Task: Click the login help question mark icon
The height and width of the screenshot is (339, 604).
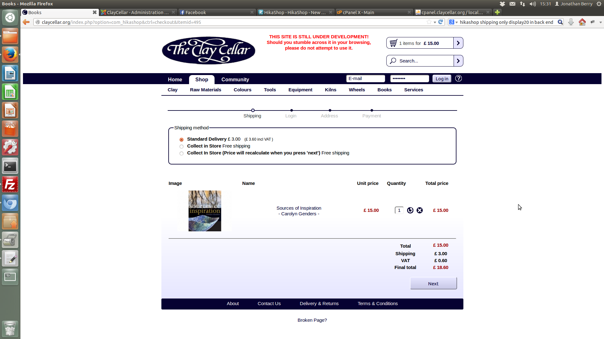Action: pyautogui.click(x=458, y=78)
